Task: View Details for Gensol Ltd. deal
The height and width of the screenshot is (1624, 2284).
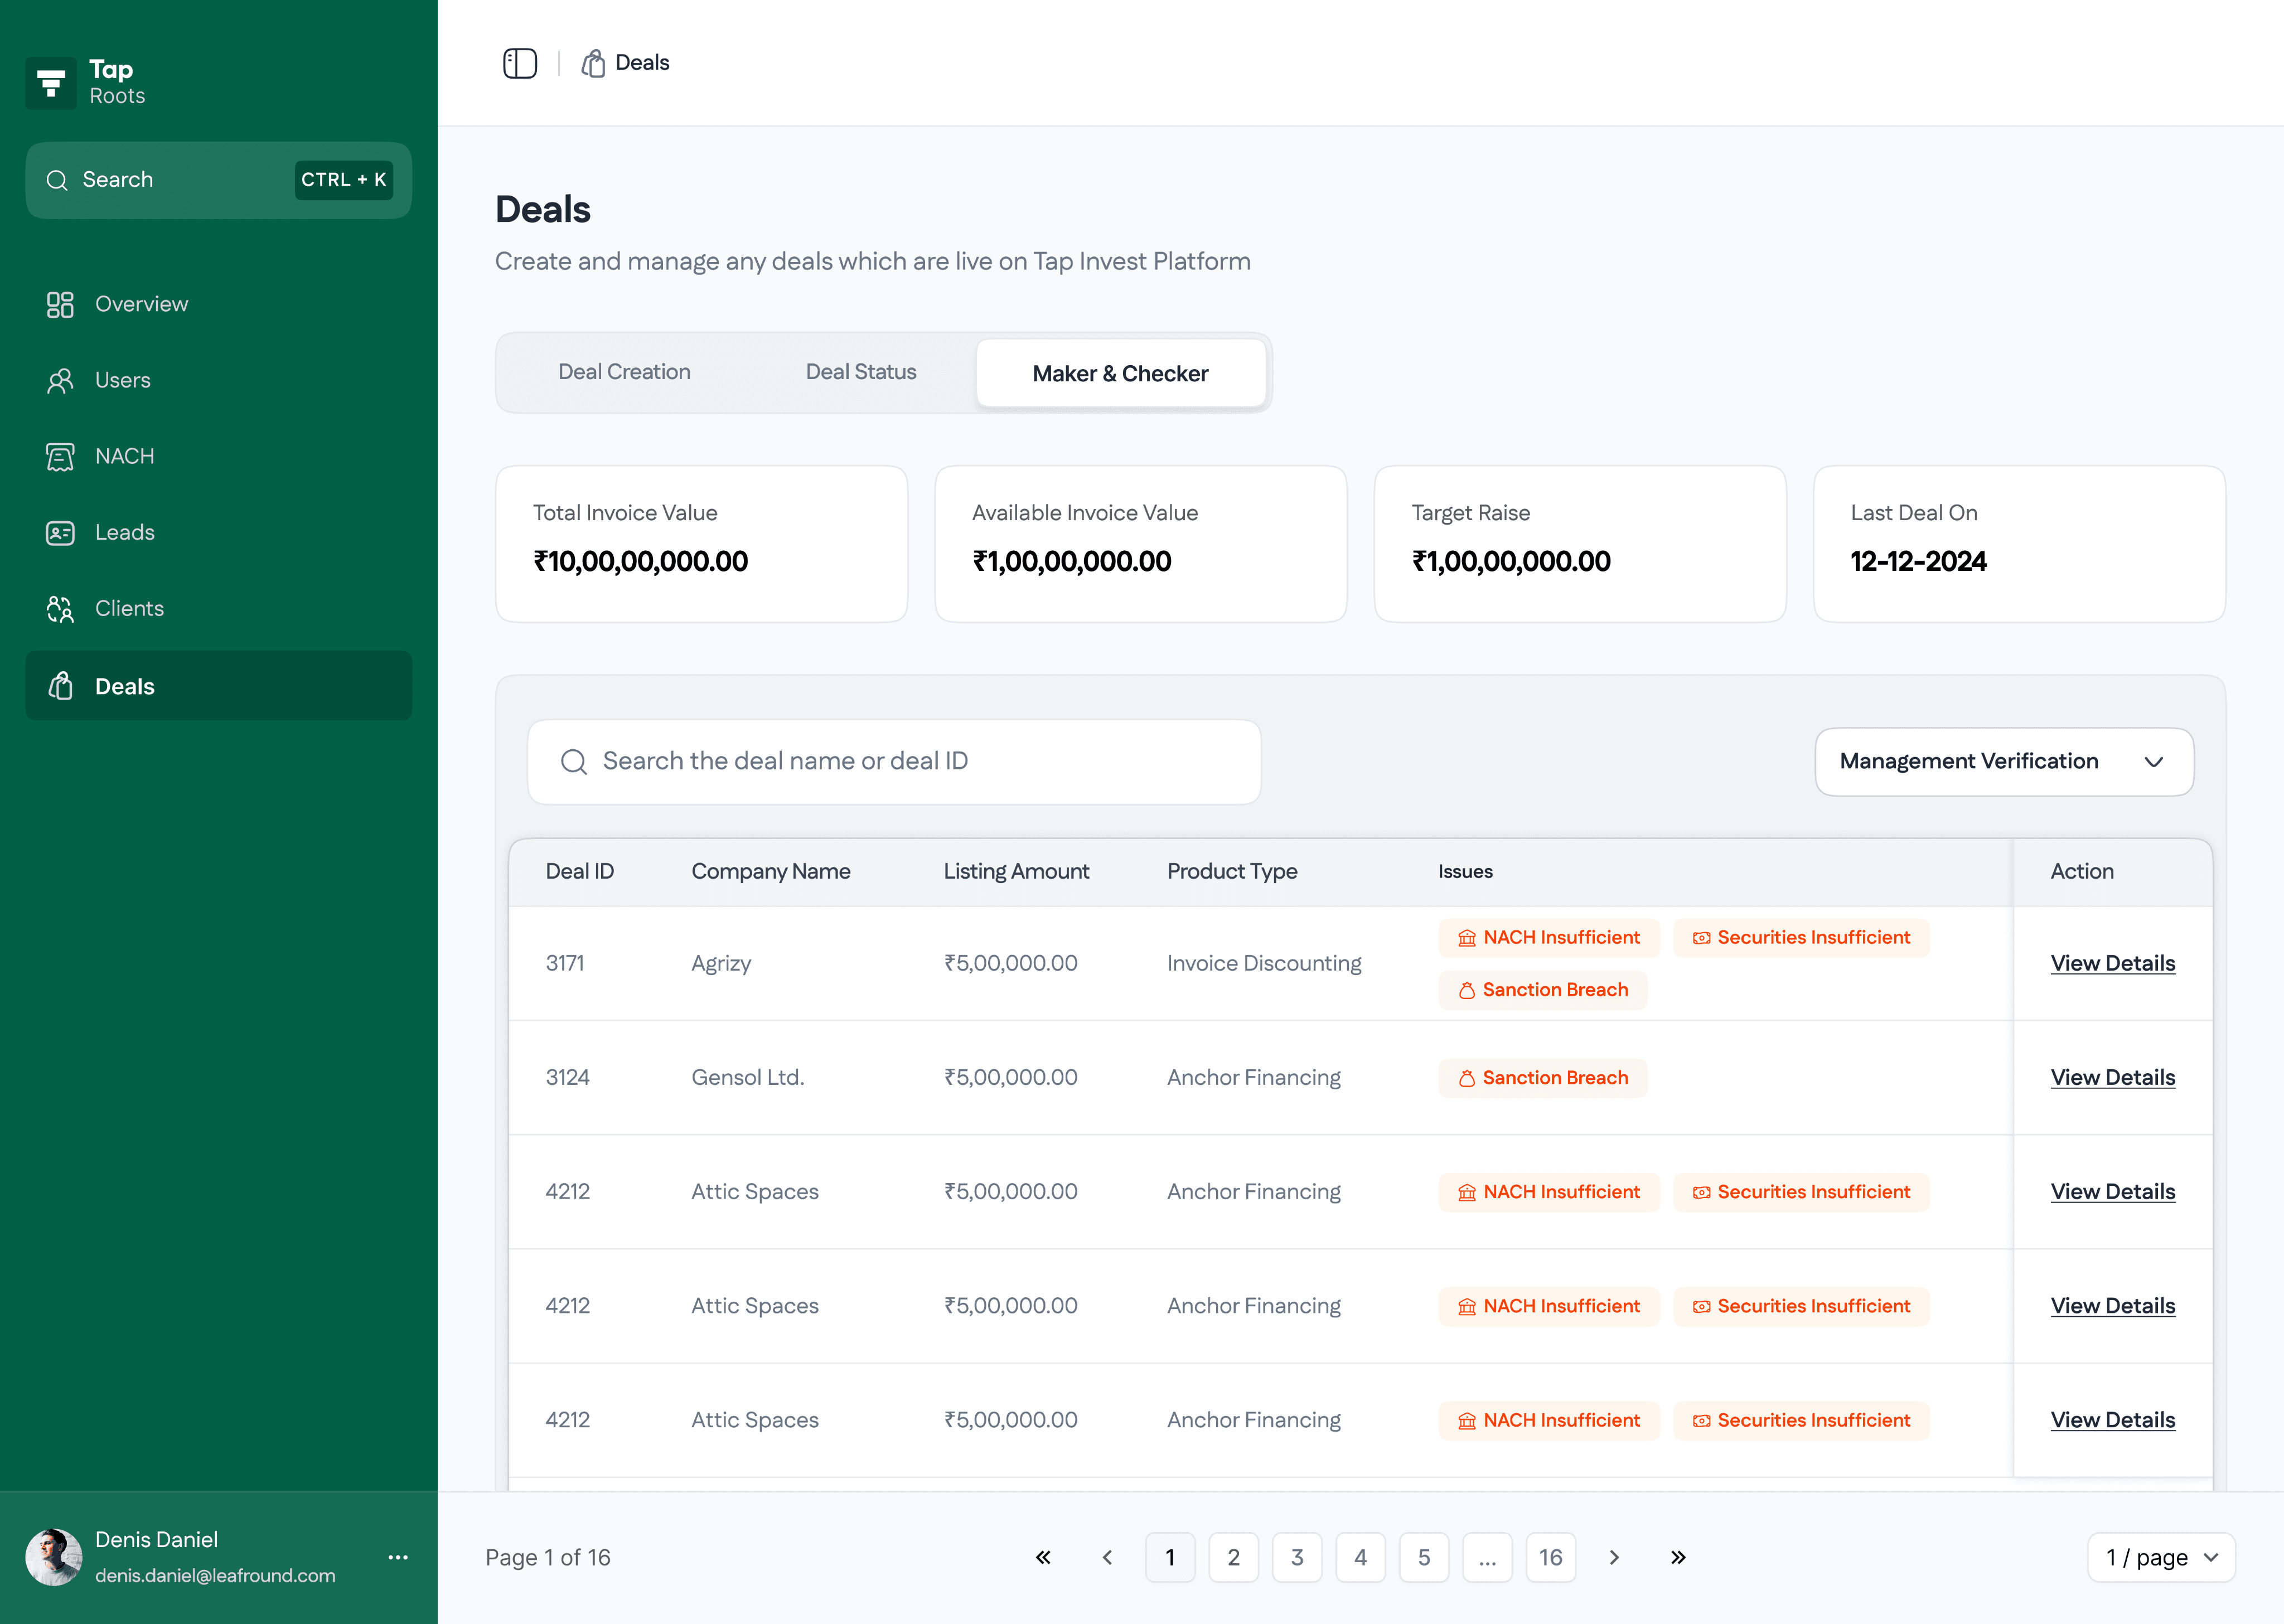Action: (2112, 1077)
